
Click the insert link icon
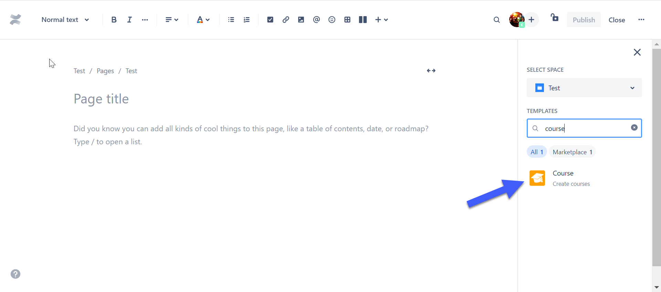[x=286, y=20]
